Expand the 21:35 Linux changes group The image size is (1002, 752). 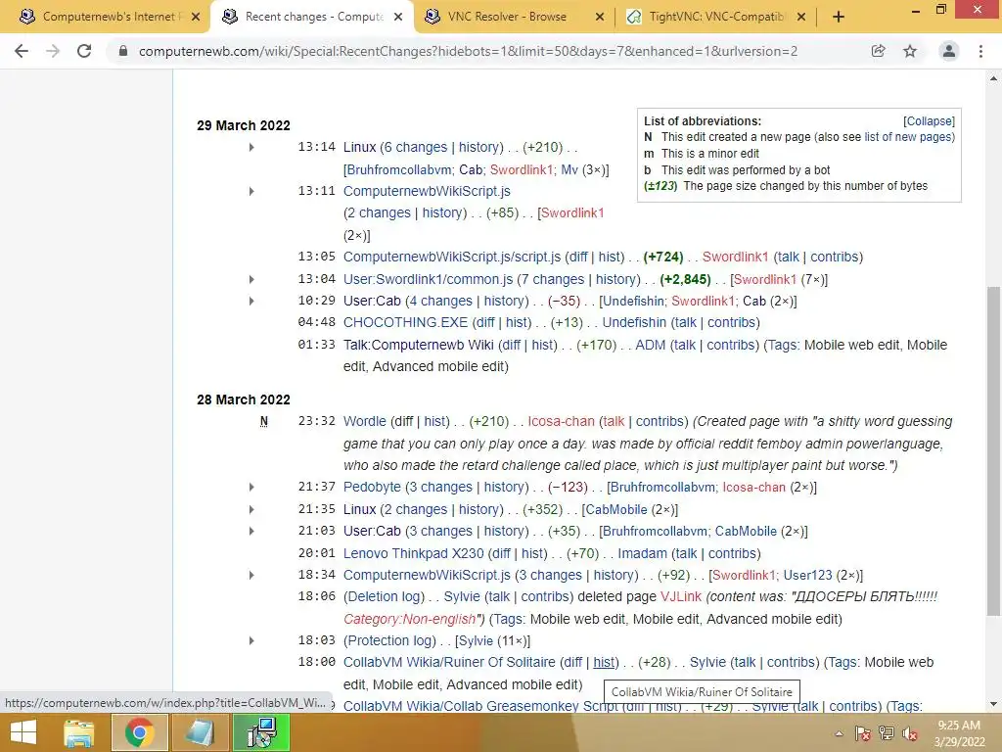[251, 509]
